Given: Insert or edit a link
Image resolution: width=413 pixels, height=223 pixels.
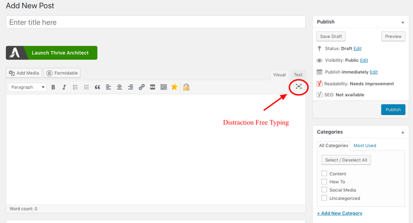Looking at the screenshot, I should point(142,87).
